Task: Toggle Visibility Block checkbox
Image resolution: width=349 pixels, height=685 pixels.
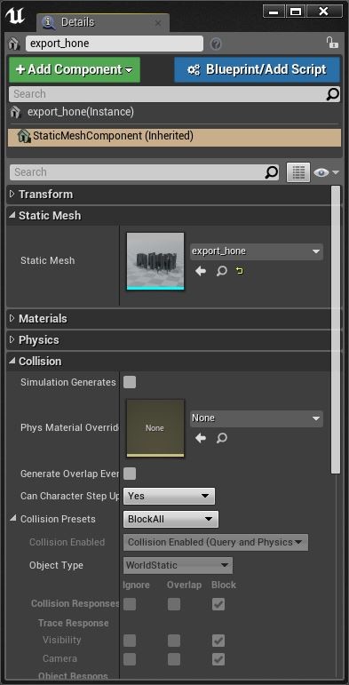Action: click(218, 641)
